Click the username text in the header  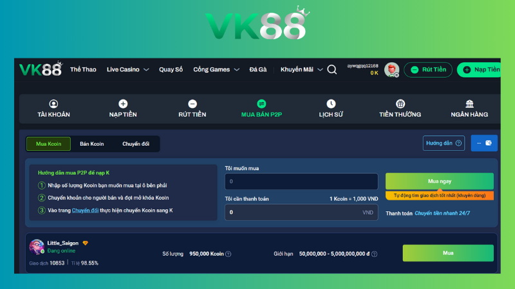tap(362, 66)
